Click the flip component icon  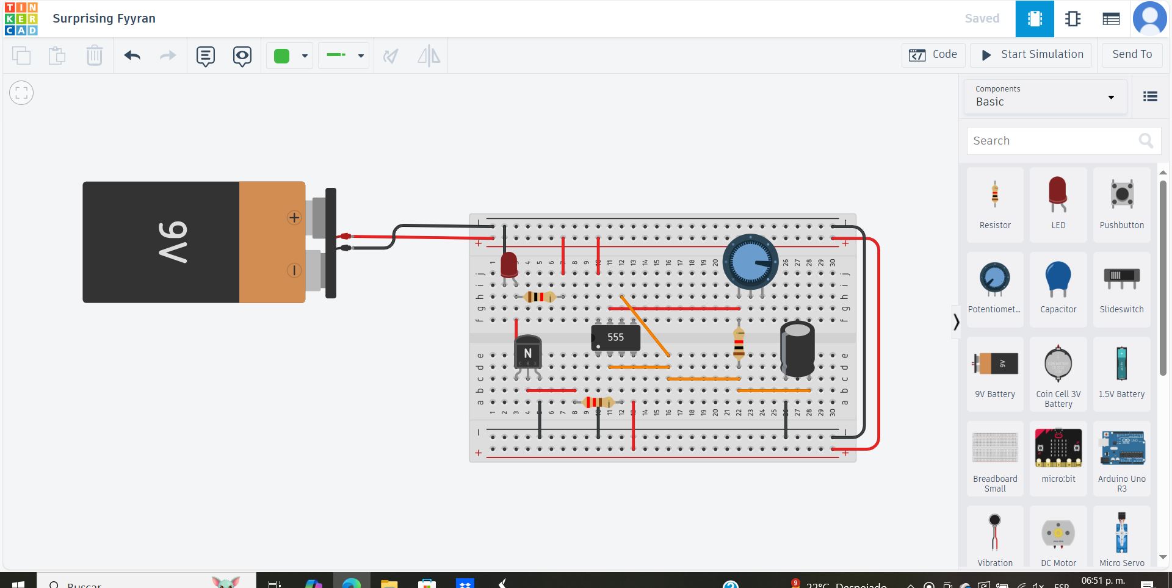(428, 56)
